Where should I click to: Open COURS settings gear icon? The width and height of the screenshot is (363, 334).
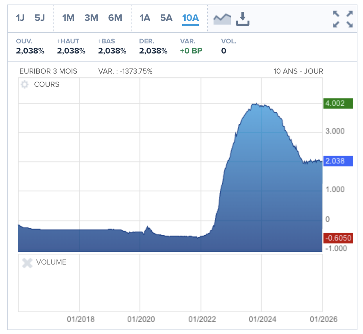pos(25,84)
